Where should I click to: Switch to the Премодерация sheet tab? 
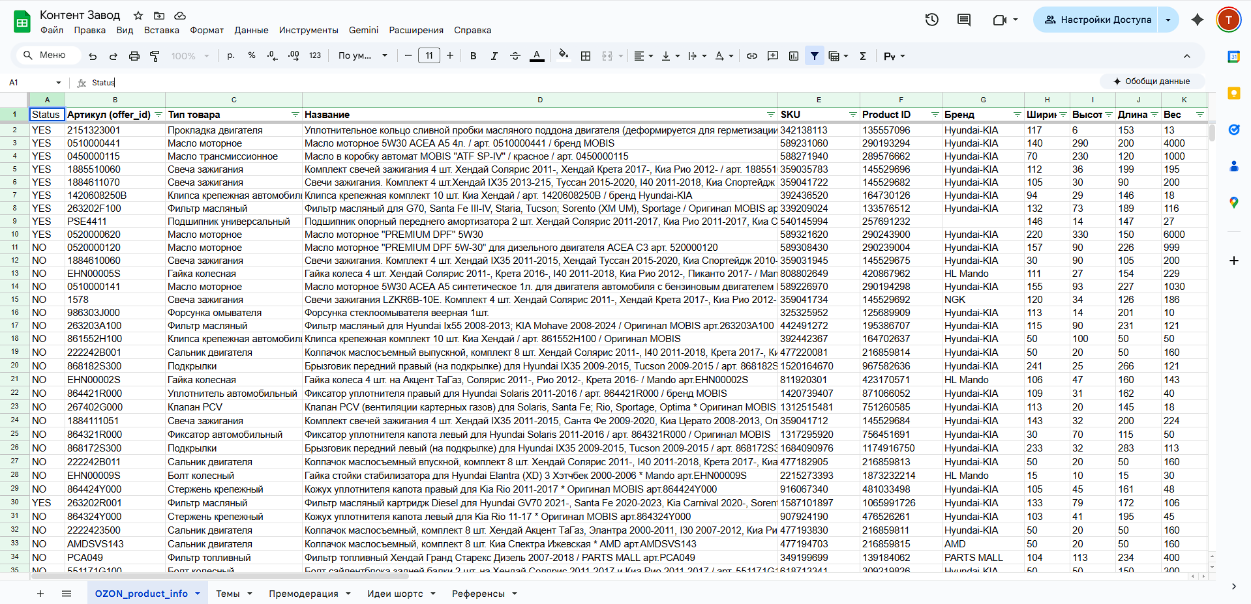(x=310, y=594)
